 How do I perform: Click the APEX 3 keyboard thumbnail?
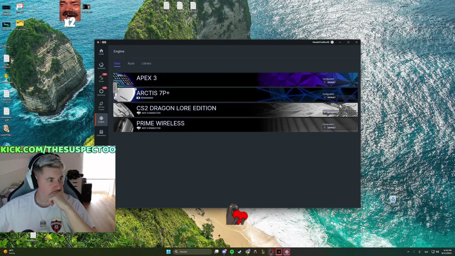[124, 80]
